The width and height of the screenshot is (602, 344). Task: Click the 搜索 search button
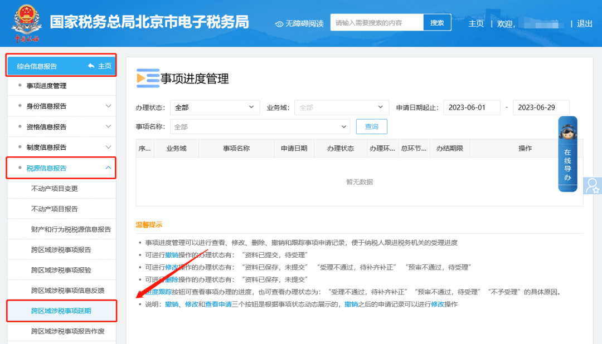click(436, 22)
